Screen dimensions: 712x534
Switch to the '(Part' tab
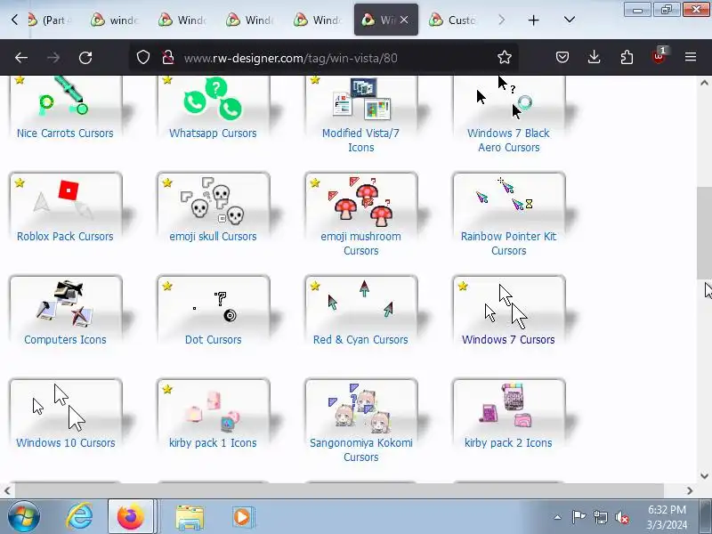click(48, 20)
